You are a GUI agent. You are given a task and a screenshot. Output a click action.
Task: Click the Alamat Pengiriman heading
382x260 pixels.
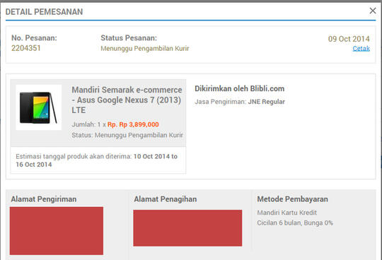tap(44, 199)
